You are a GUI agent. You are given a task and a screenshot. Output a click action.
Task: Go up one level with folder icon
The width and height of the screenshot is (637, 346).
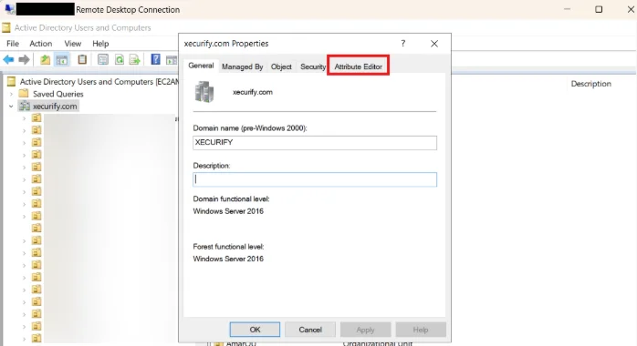45,59
